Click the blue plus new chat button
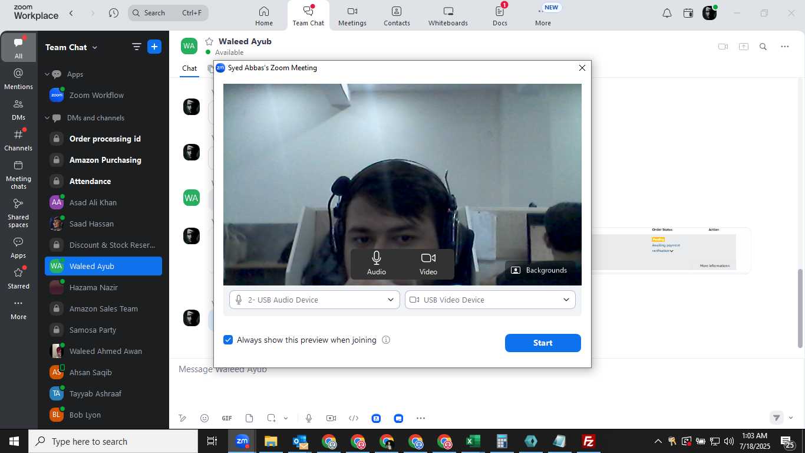The width and height of the screenshot is (805, 453). tap(154, 47)
